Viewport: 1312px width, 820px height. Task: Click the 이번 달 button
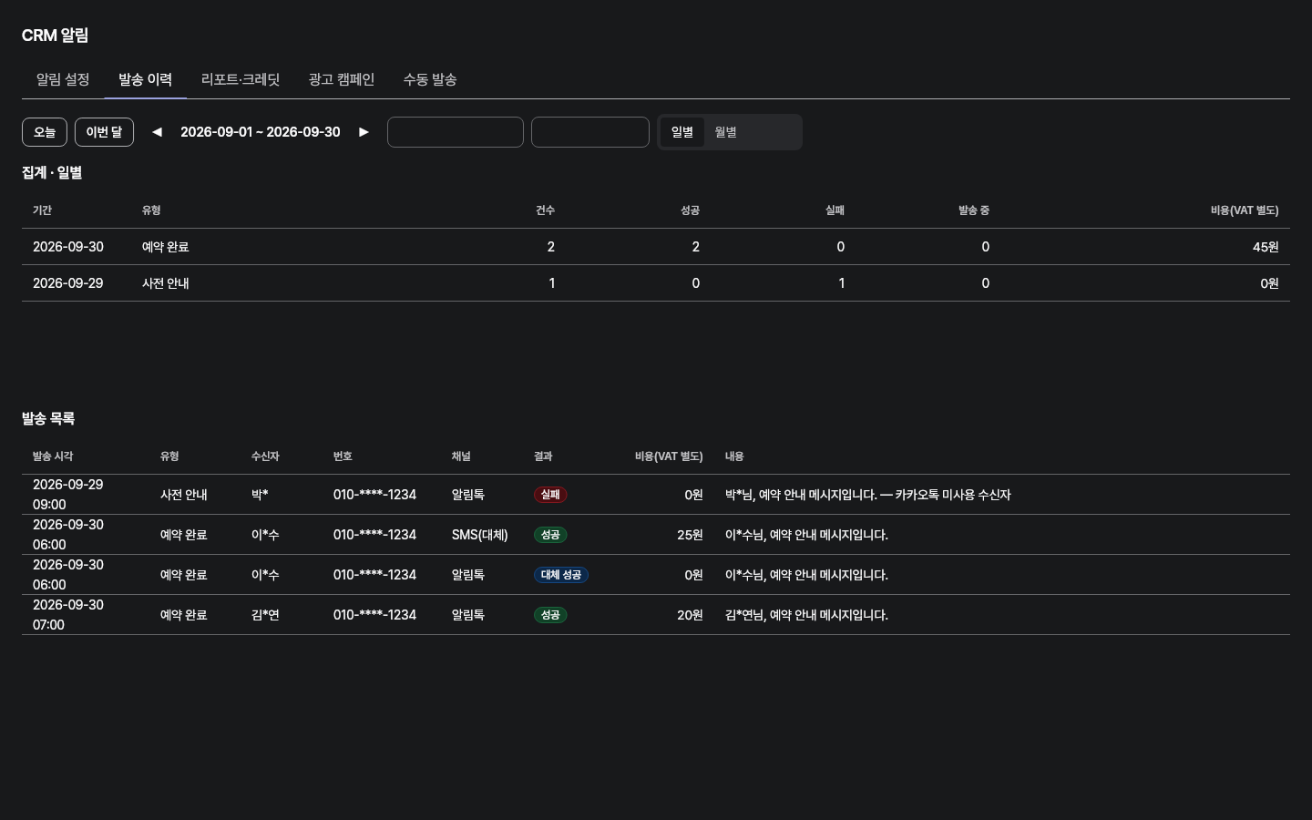tap(104, 132)
